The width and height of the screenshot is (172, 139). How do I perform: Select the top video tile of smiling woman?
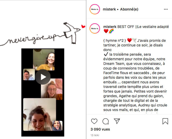pyautogui.click(x=44, y=60)
